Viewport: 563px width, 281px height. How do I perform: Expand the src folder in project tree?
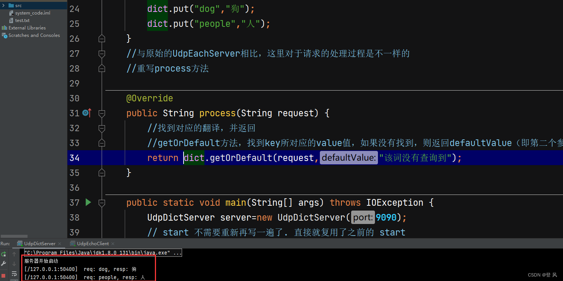3,6
